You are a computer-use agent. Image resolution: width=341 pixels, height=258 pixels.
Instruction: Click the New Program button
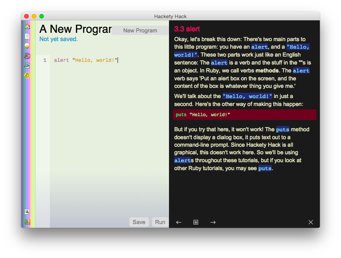(x=140, y=31)
